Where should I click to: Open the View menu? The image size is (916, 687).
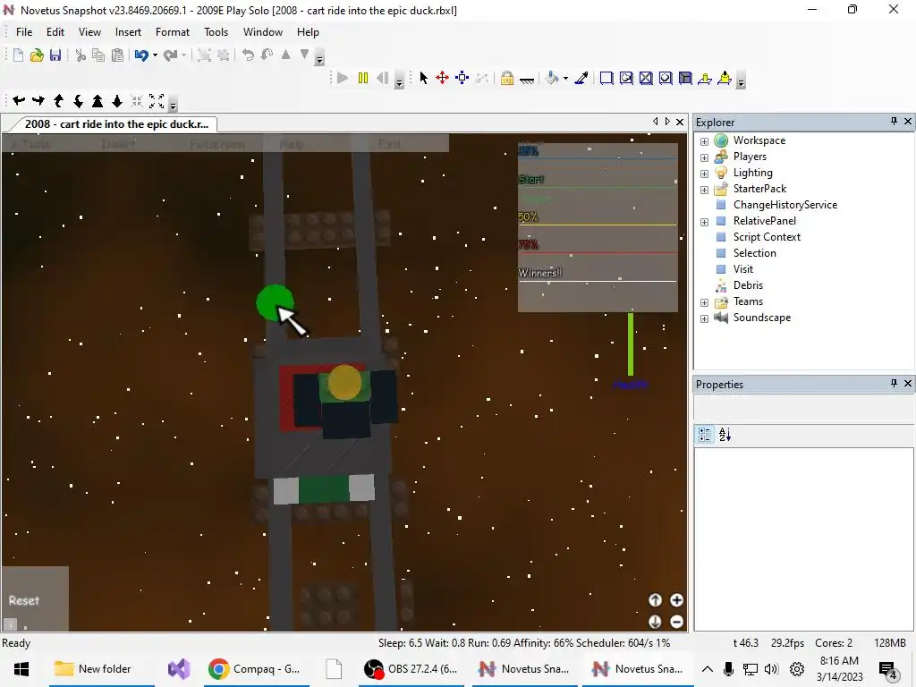pos(89,32)
